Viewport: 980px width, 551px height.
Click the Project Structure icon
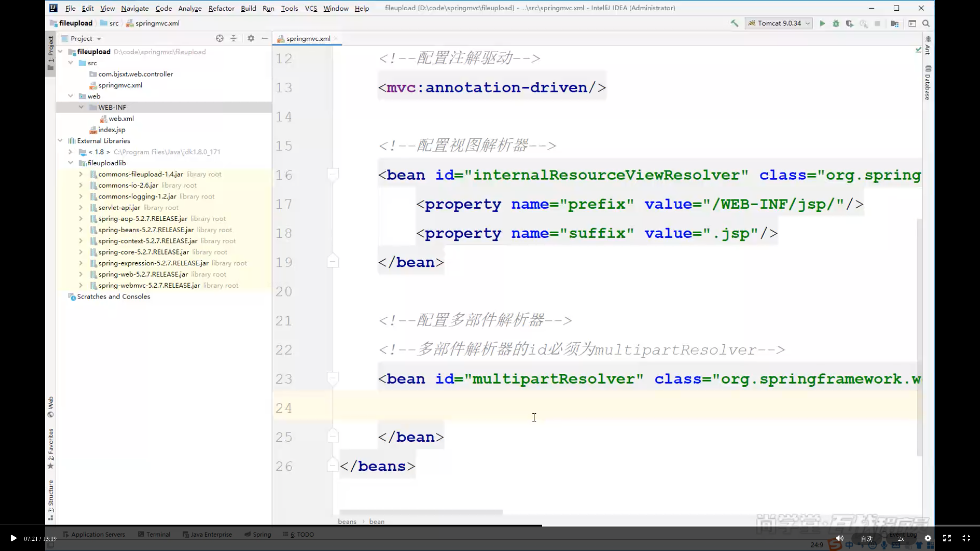(x=895, y=23)
